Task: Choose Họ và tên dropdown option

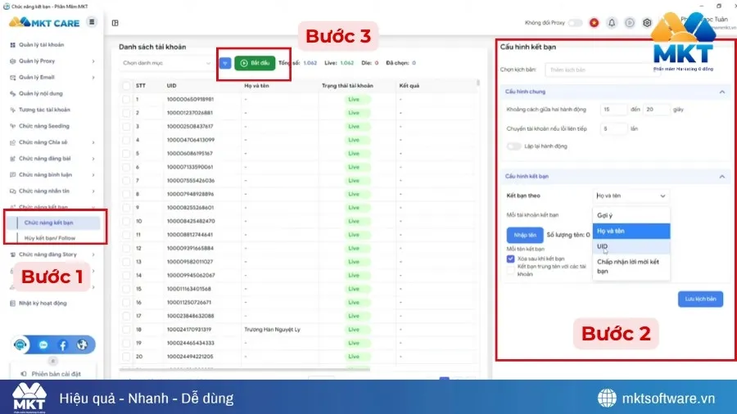Action: coord(631,231)
